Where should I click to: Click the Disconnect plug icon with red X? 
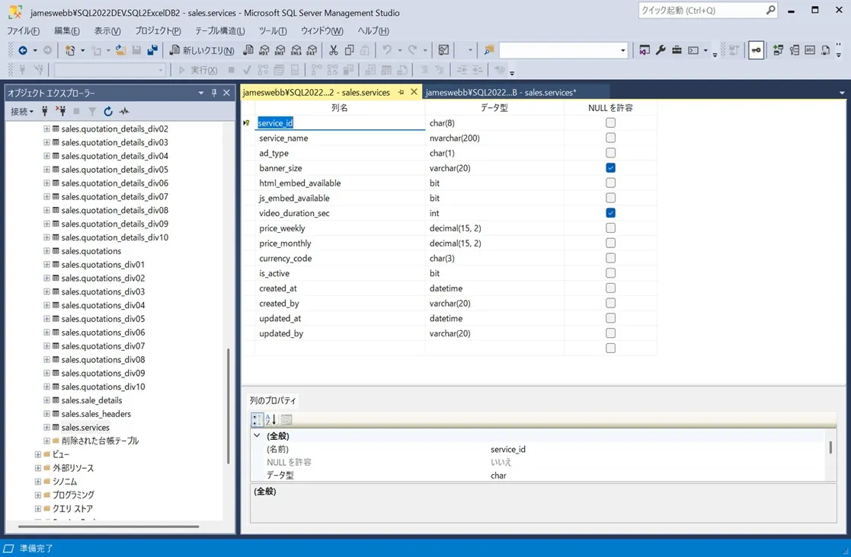tap(61, 111)
